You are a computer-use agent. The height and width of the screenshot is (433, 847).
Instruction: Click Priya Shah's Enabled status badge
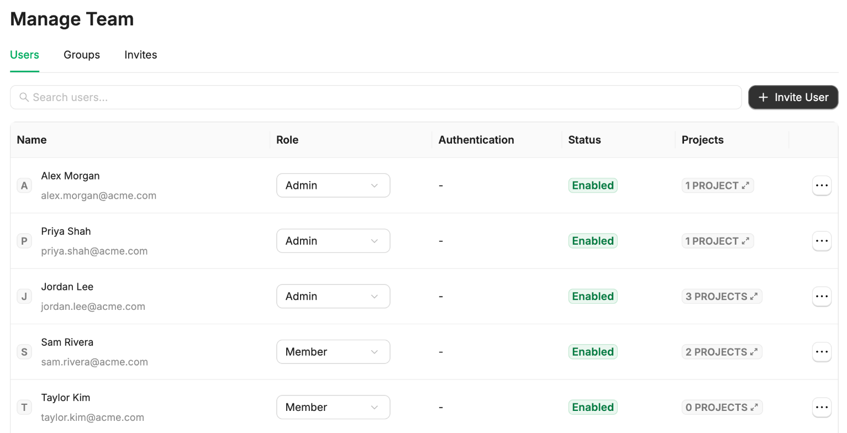[x=593, y=241]
